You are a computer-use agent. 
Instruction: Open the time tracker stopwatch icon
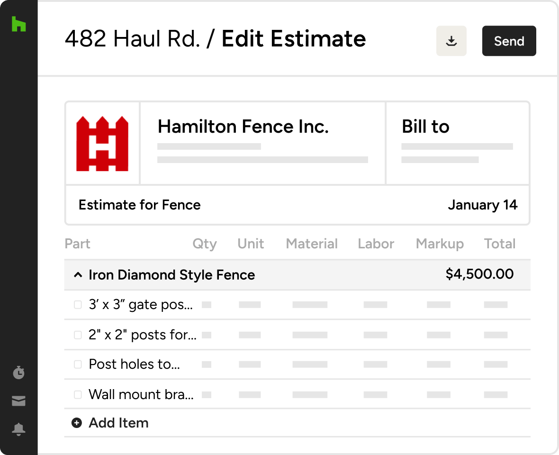coord(18,373)
